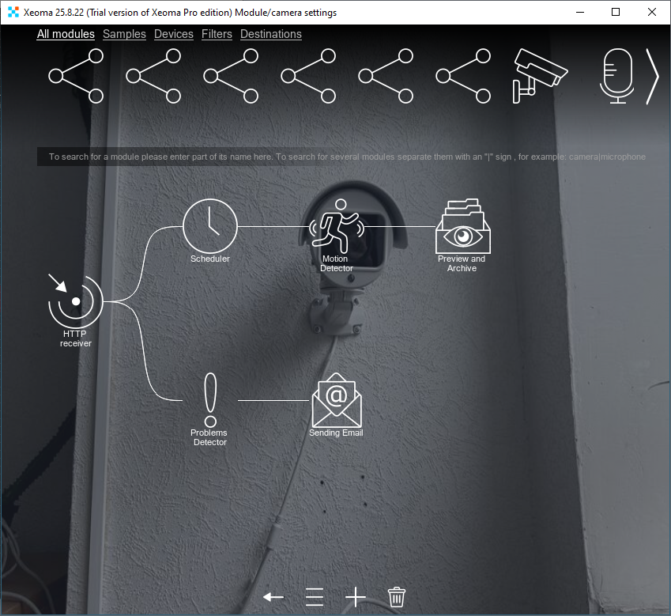Open the hamburger menu at the bottom
This screenshot has height=616, width=671.
[x=314, y=597]
